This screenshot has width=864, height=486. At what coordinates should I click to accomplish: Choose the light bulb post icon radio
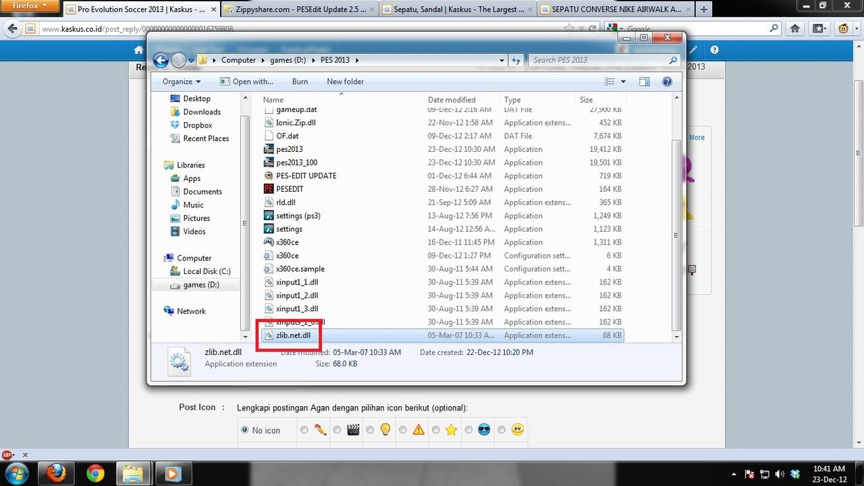[x=370, y=430]
